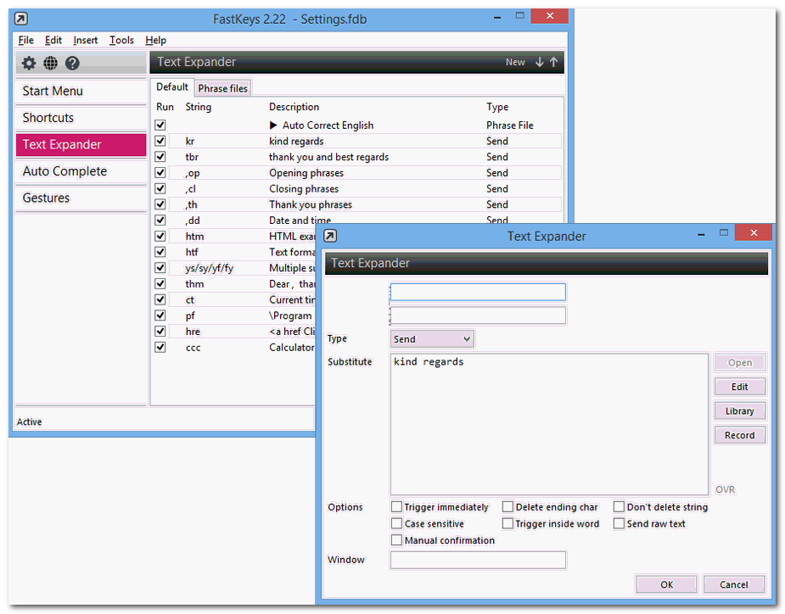Select the 'Thank you phrases' row
The image size is (785, 614).
(358, 204)
